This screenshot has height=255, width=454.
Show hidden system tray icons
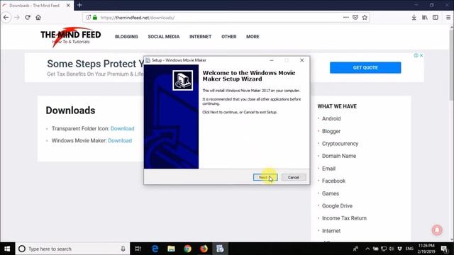tap(367, 249)
